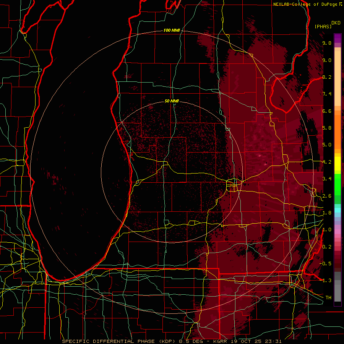Screen dimensions: 344x344
Task: Click the DKD label above the color scale
Action: (336, 23)
